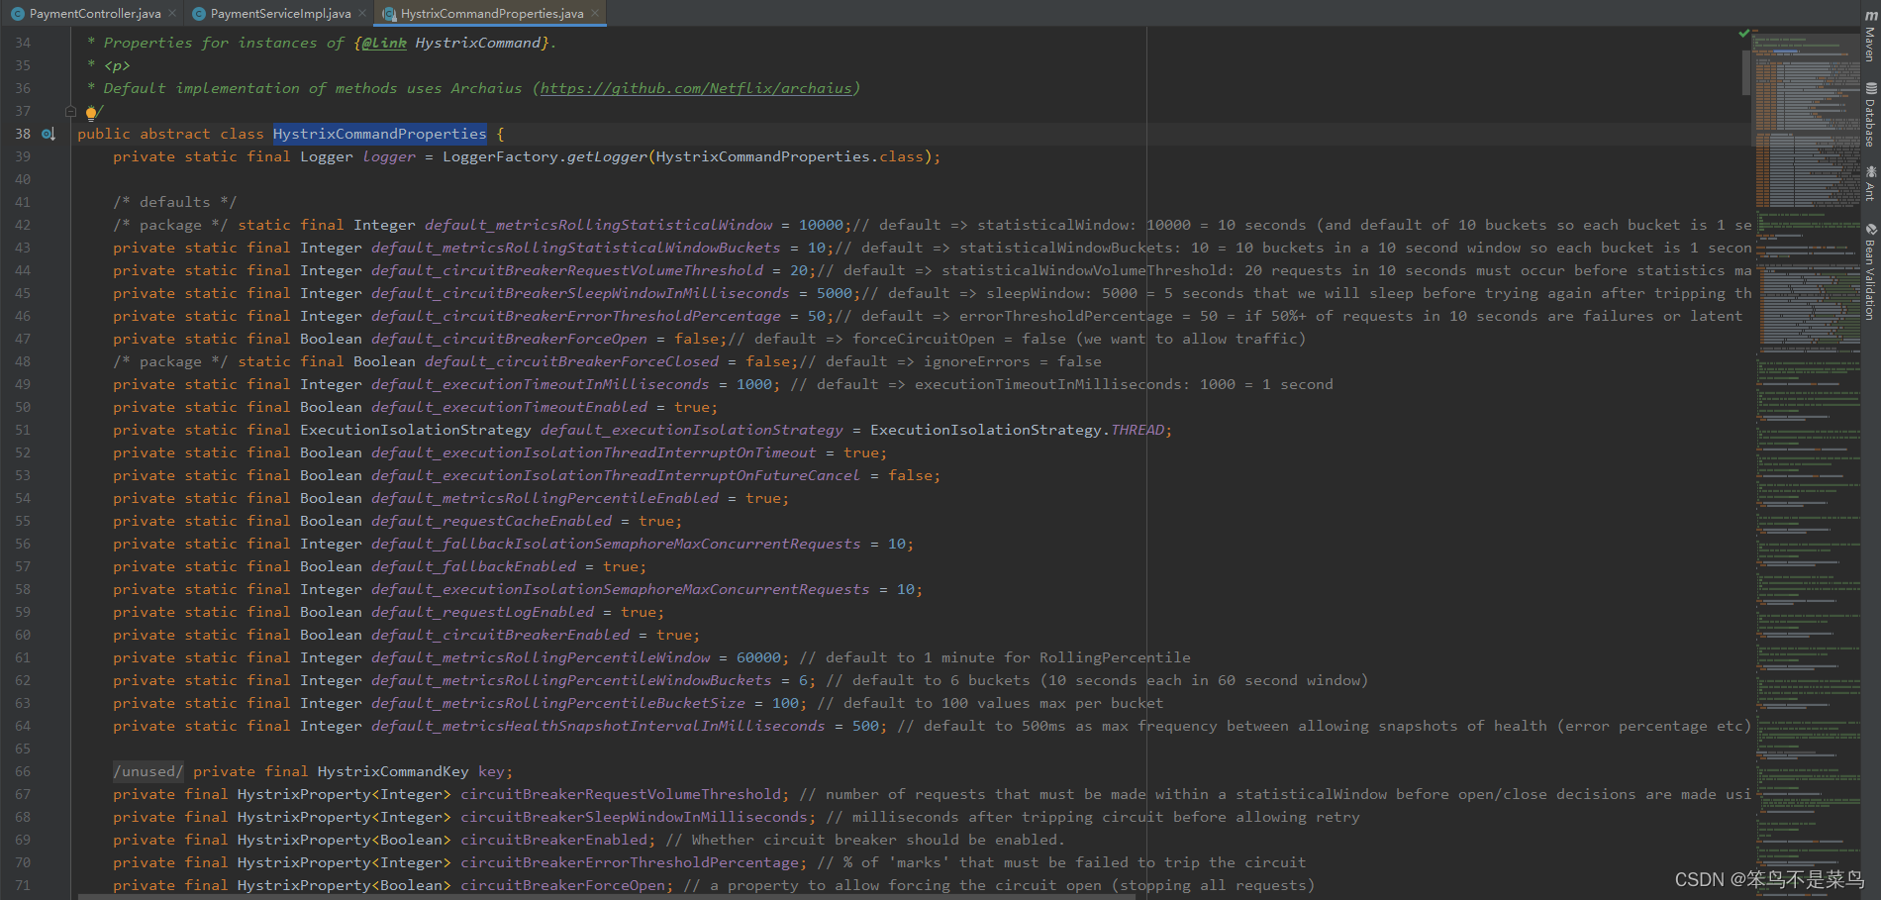Click circuitBreakerEnabled property on line 69
1881x900 pixels.
(553, 840)
